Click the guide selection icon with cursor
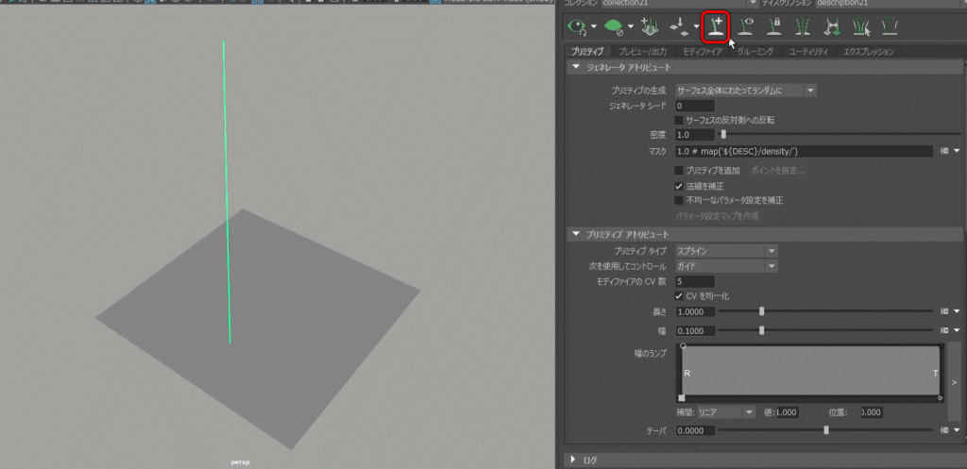Viewport: 967px width, 469px height. tap(859, 27)
